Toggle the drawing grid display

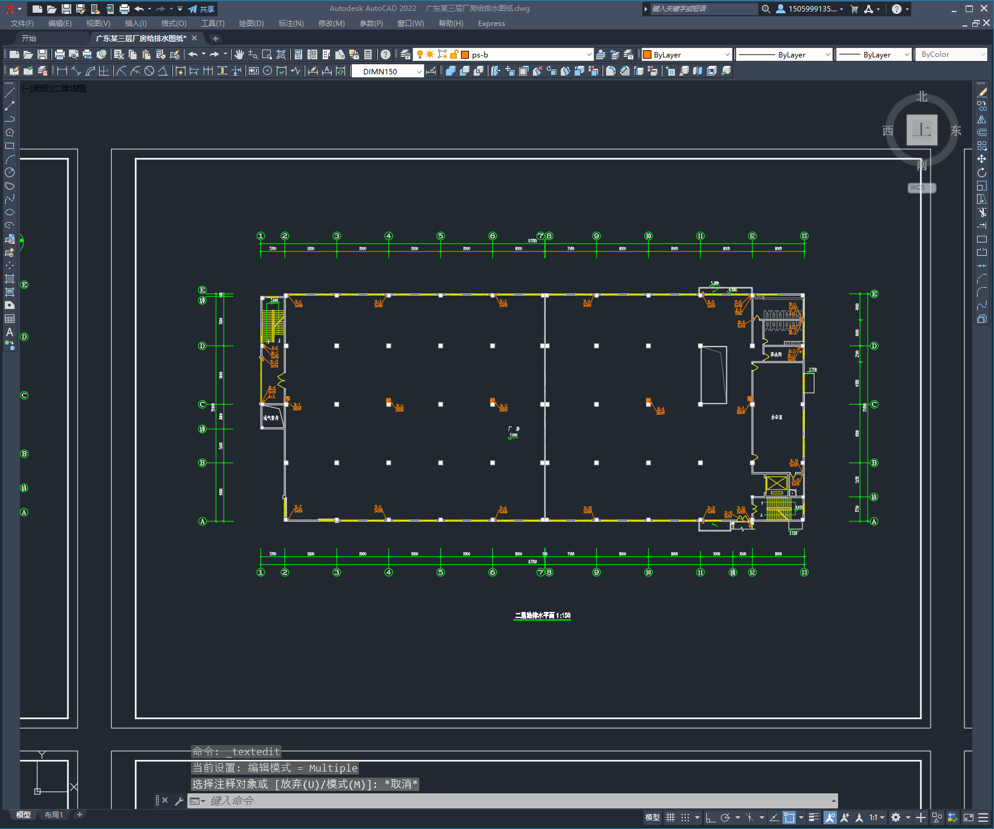coord(670,818)
